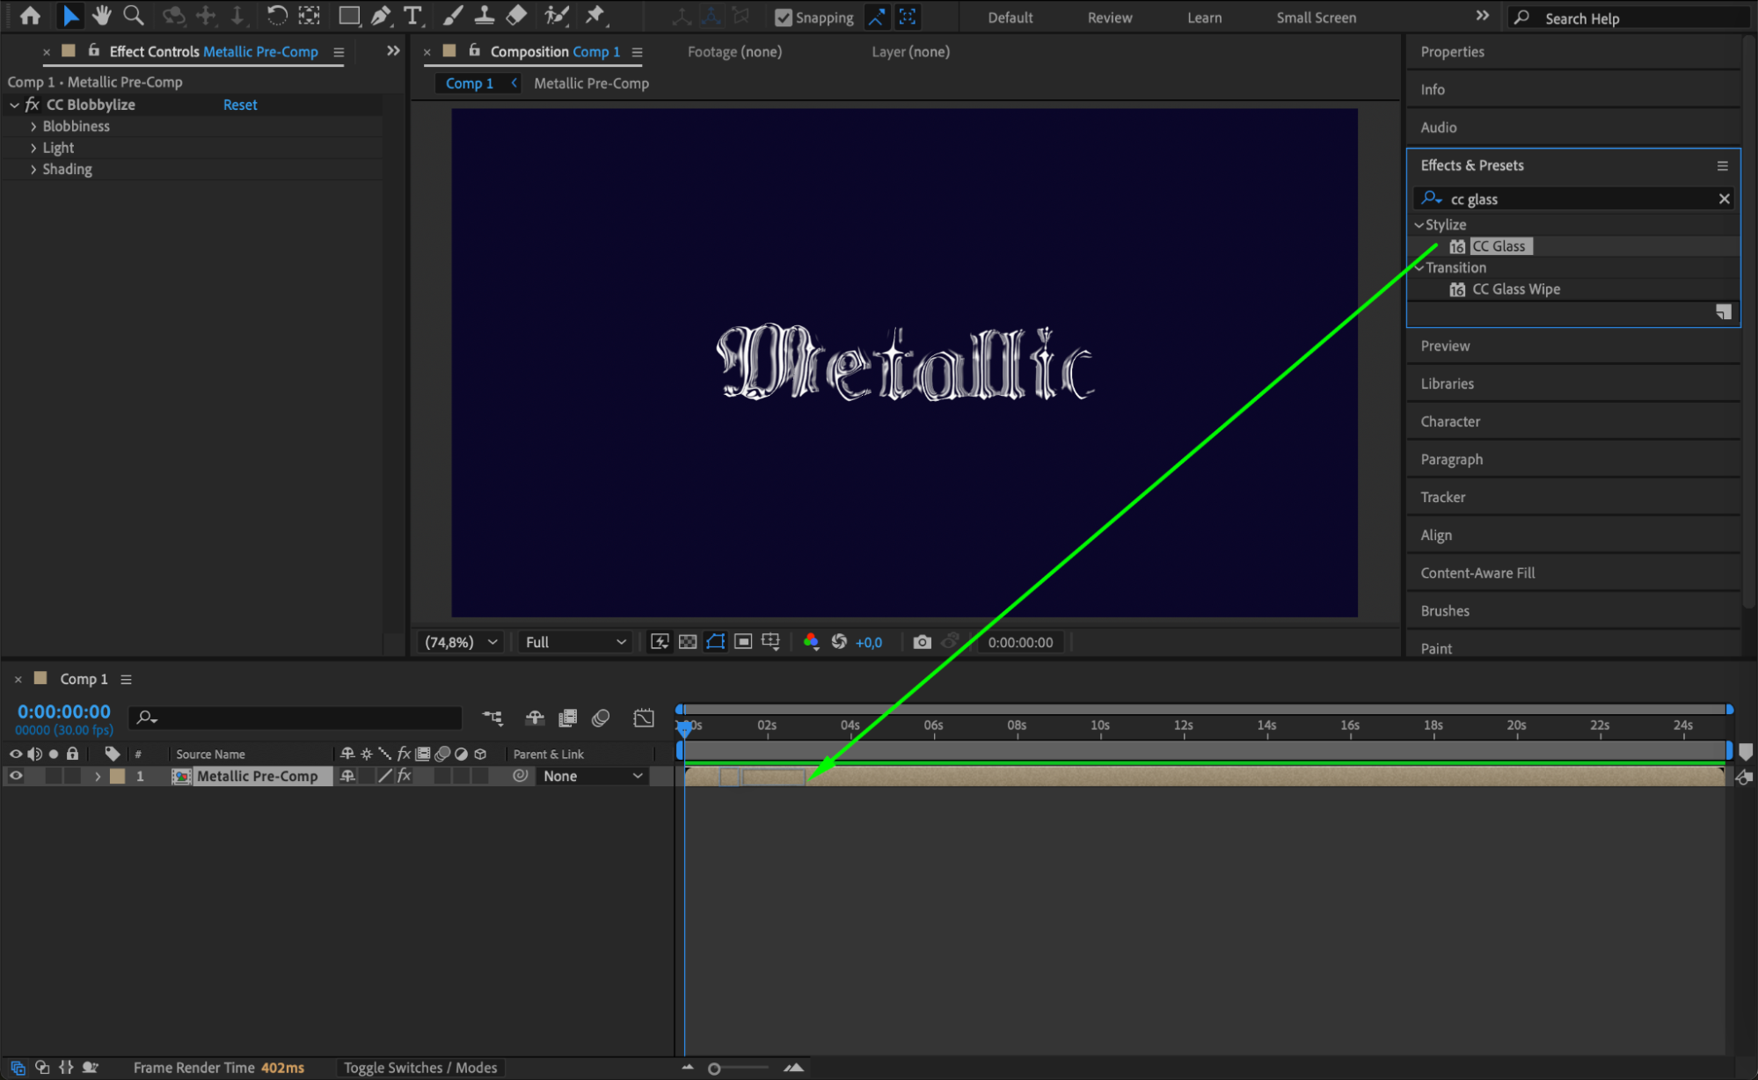Select the Hand tool

click(102, 15)
